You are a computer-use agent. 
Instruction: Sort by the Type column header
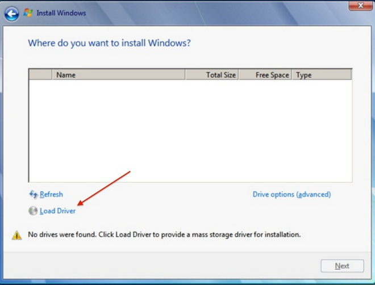[x=322, y=75]
